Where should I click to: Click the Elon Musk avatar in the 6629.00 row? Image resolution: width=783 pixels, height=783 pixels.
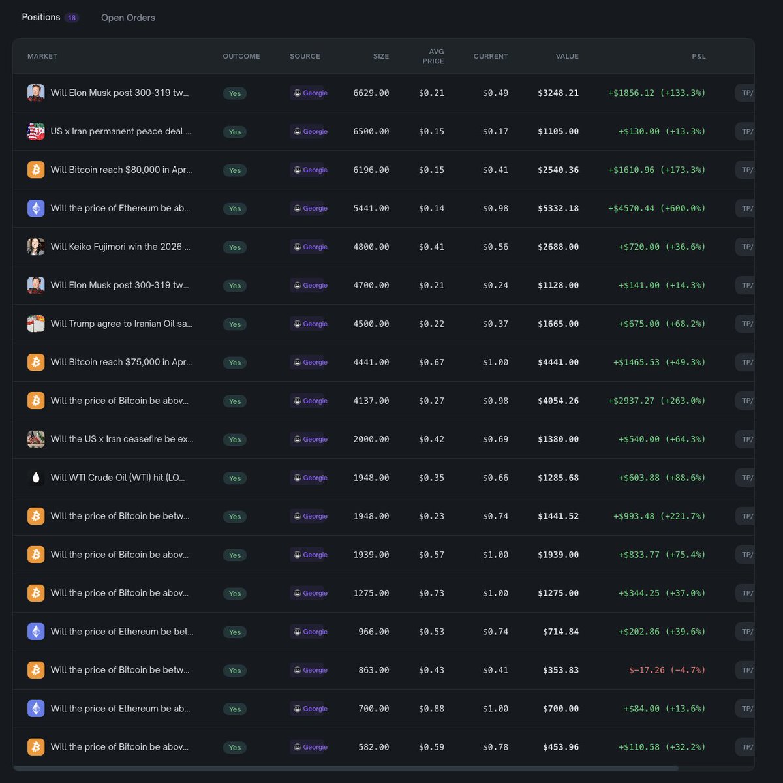pos(36,93)
